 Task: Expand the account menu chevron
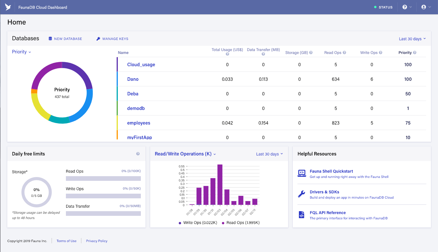(430, 7)
